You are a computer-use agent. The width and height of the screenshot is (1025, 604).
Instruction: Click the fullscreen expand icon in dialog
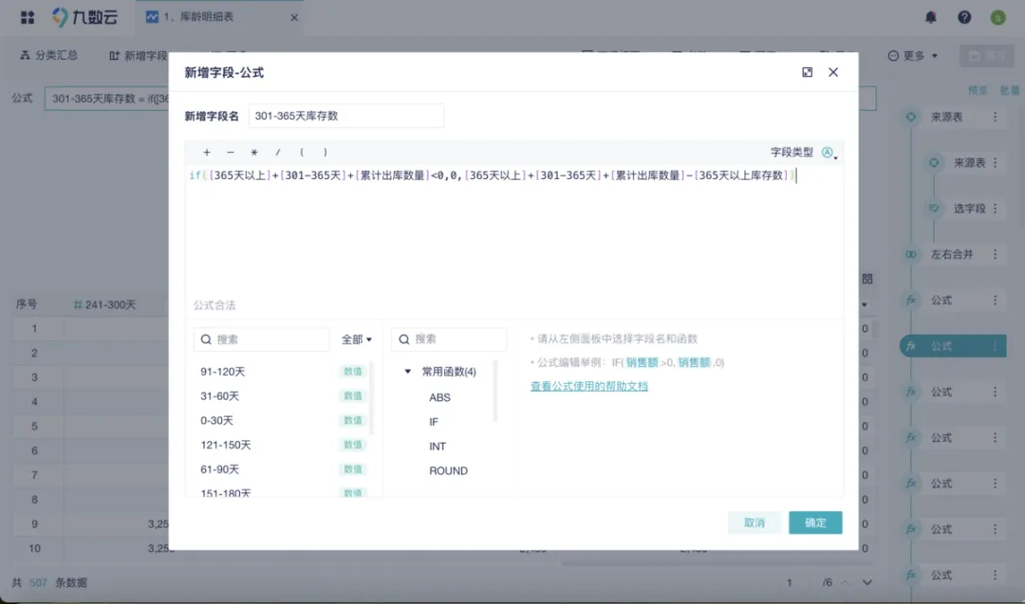(x=807, y=72)
